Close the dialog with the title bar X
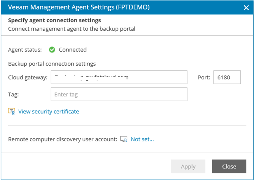The width and height of the screenshot is (254, 180). pos(246,8)
